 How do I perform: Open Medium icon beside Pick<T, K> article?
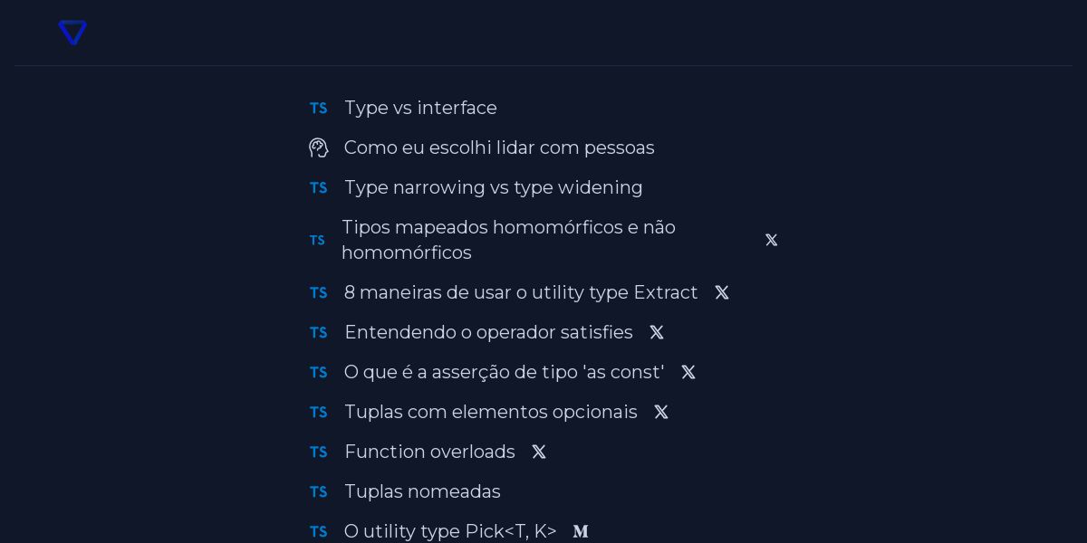[x=581, y=531]
